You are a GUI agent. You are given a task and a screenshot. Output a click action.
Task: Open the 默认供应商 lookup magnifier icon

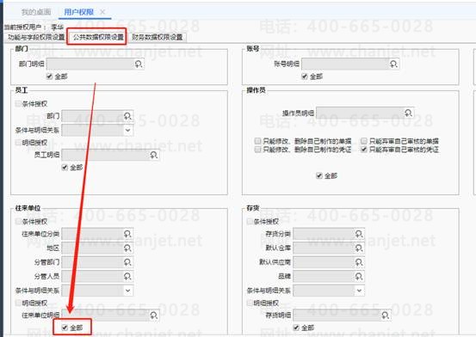coord(359,262)
